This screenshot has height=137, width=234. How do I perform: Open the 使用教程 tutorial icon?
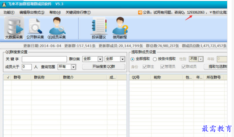pos(120,28)
